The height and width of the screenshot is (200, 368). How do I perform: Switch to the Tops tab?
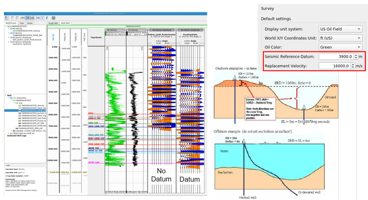pyautogui.click(x=22, y=23)
